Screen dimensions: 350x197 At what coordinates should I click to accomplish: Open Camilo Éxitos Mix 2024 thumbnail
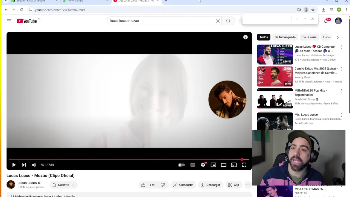coord(275,76)
